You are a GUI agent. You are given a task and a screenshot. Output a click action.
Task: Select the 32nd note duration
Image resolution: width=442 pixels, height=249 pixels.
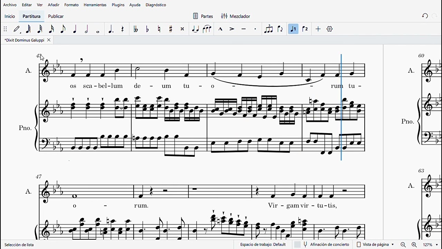40,29
